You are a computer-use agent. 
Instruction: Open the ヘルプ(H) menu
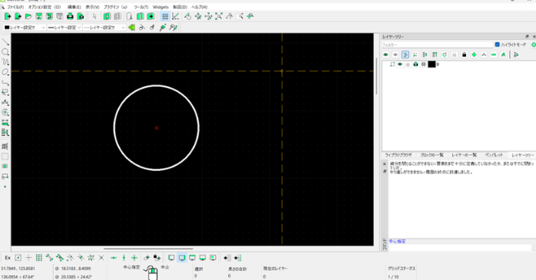tap(200, 7)
